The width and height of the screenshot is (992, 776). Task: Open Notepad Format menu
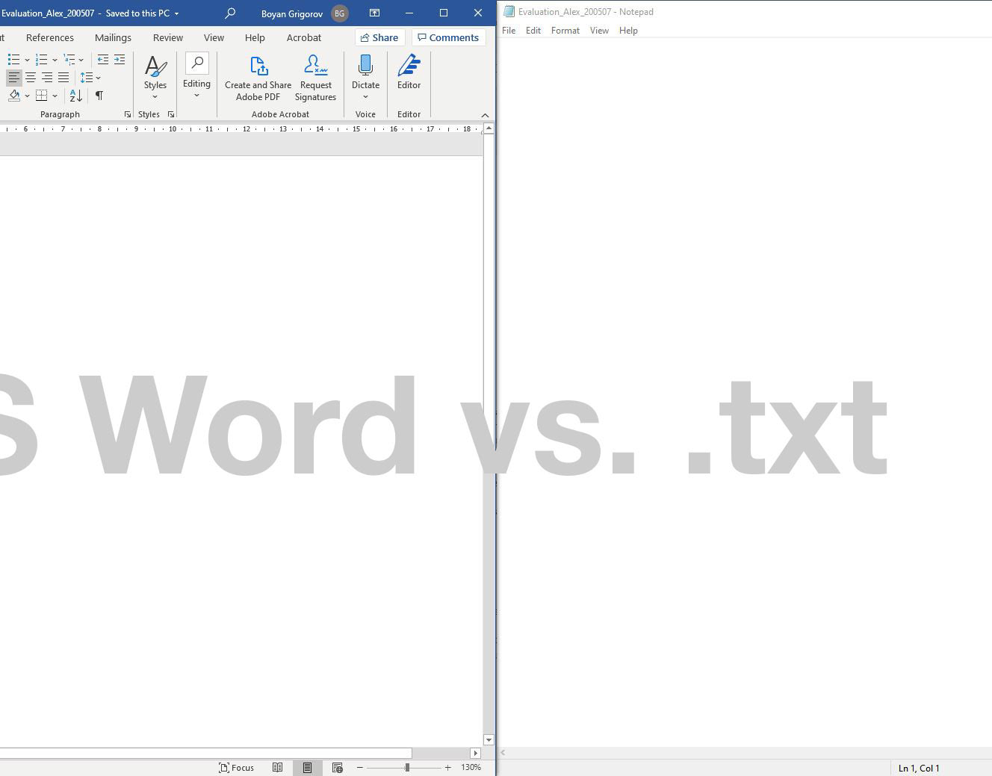coord(565,31)
